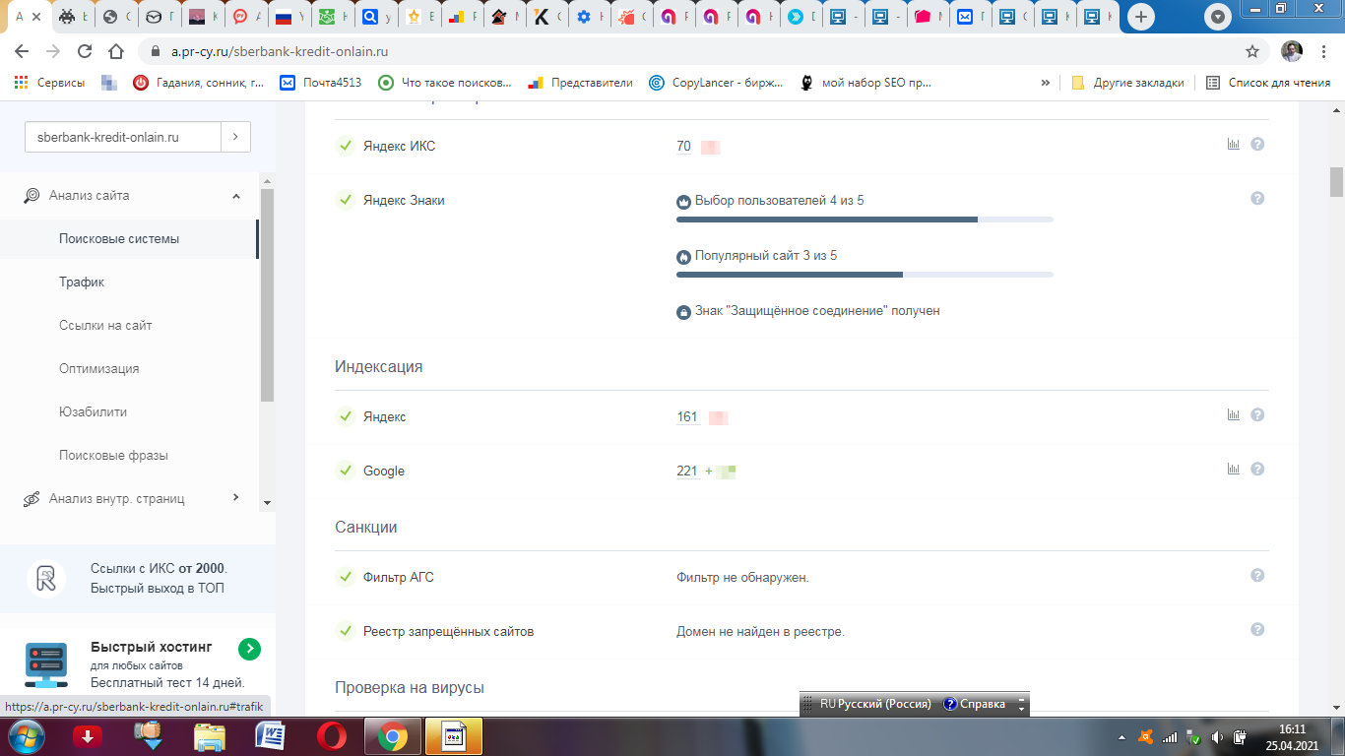This screenshot has height=756, width=1345.
Task: Open the help icon for Фильтр АГС
Action: (x=1257, y=576)
